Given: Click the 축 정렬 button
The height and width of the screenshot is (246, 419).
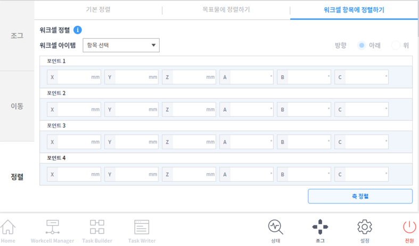Looking at the screenshot, I should [360, 196].
